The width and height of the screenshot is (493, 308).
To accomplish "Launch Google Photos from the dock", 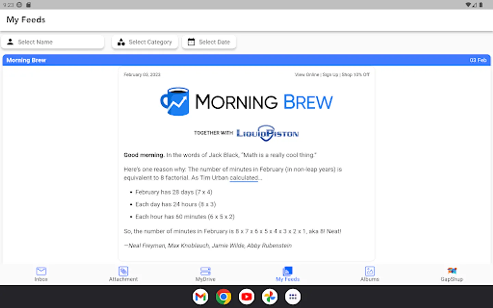I will click(x=270, y=297).
